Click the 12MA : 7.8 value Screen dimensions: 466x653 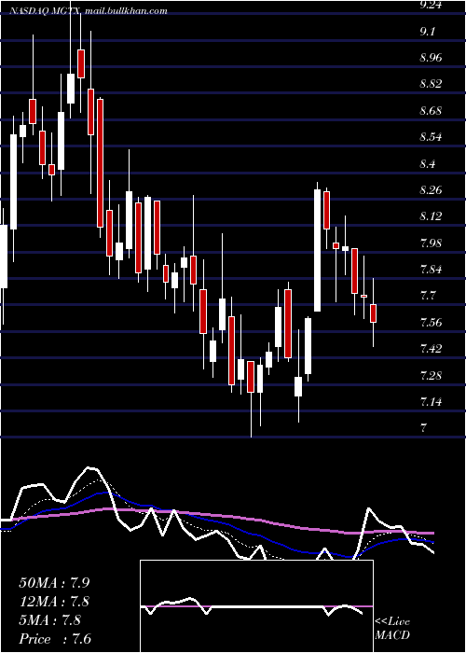coord(54,602)
